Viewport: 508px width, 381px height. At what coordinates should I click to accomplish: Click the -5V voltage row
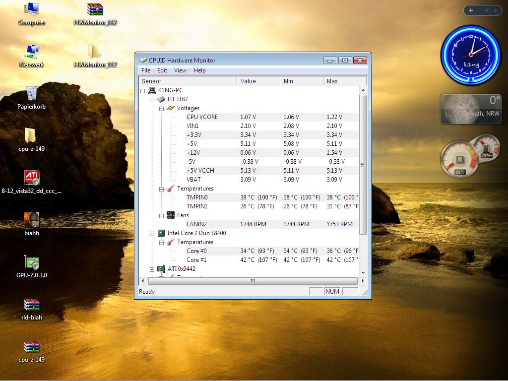(x=272, y=162)
